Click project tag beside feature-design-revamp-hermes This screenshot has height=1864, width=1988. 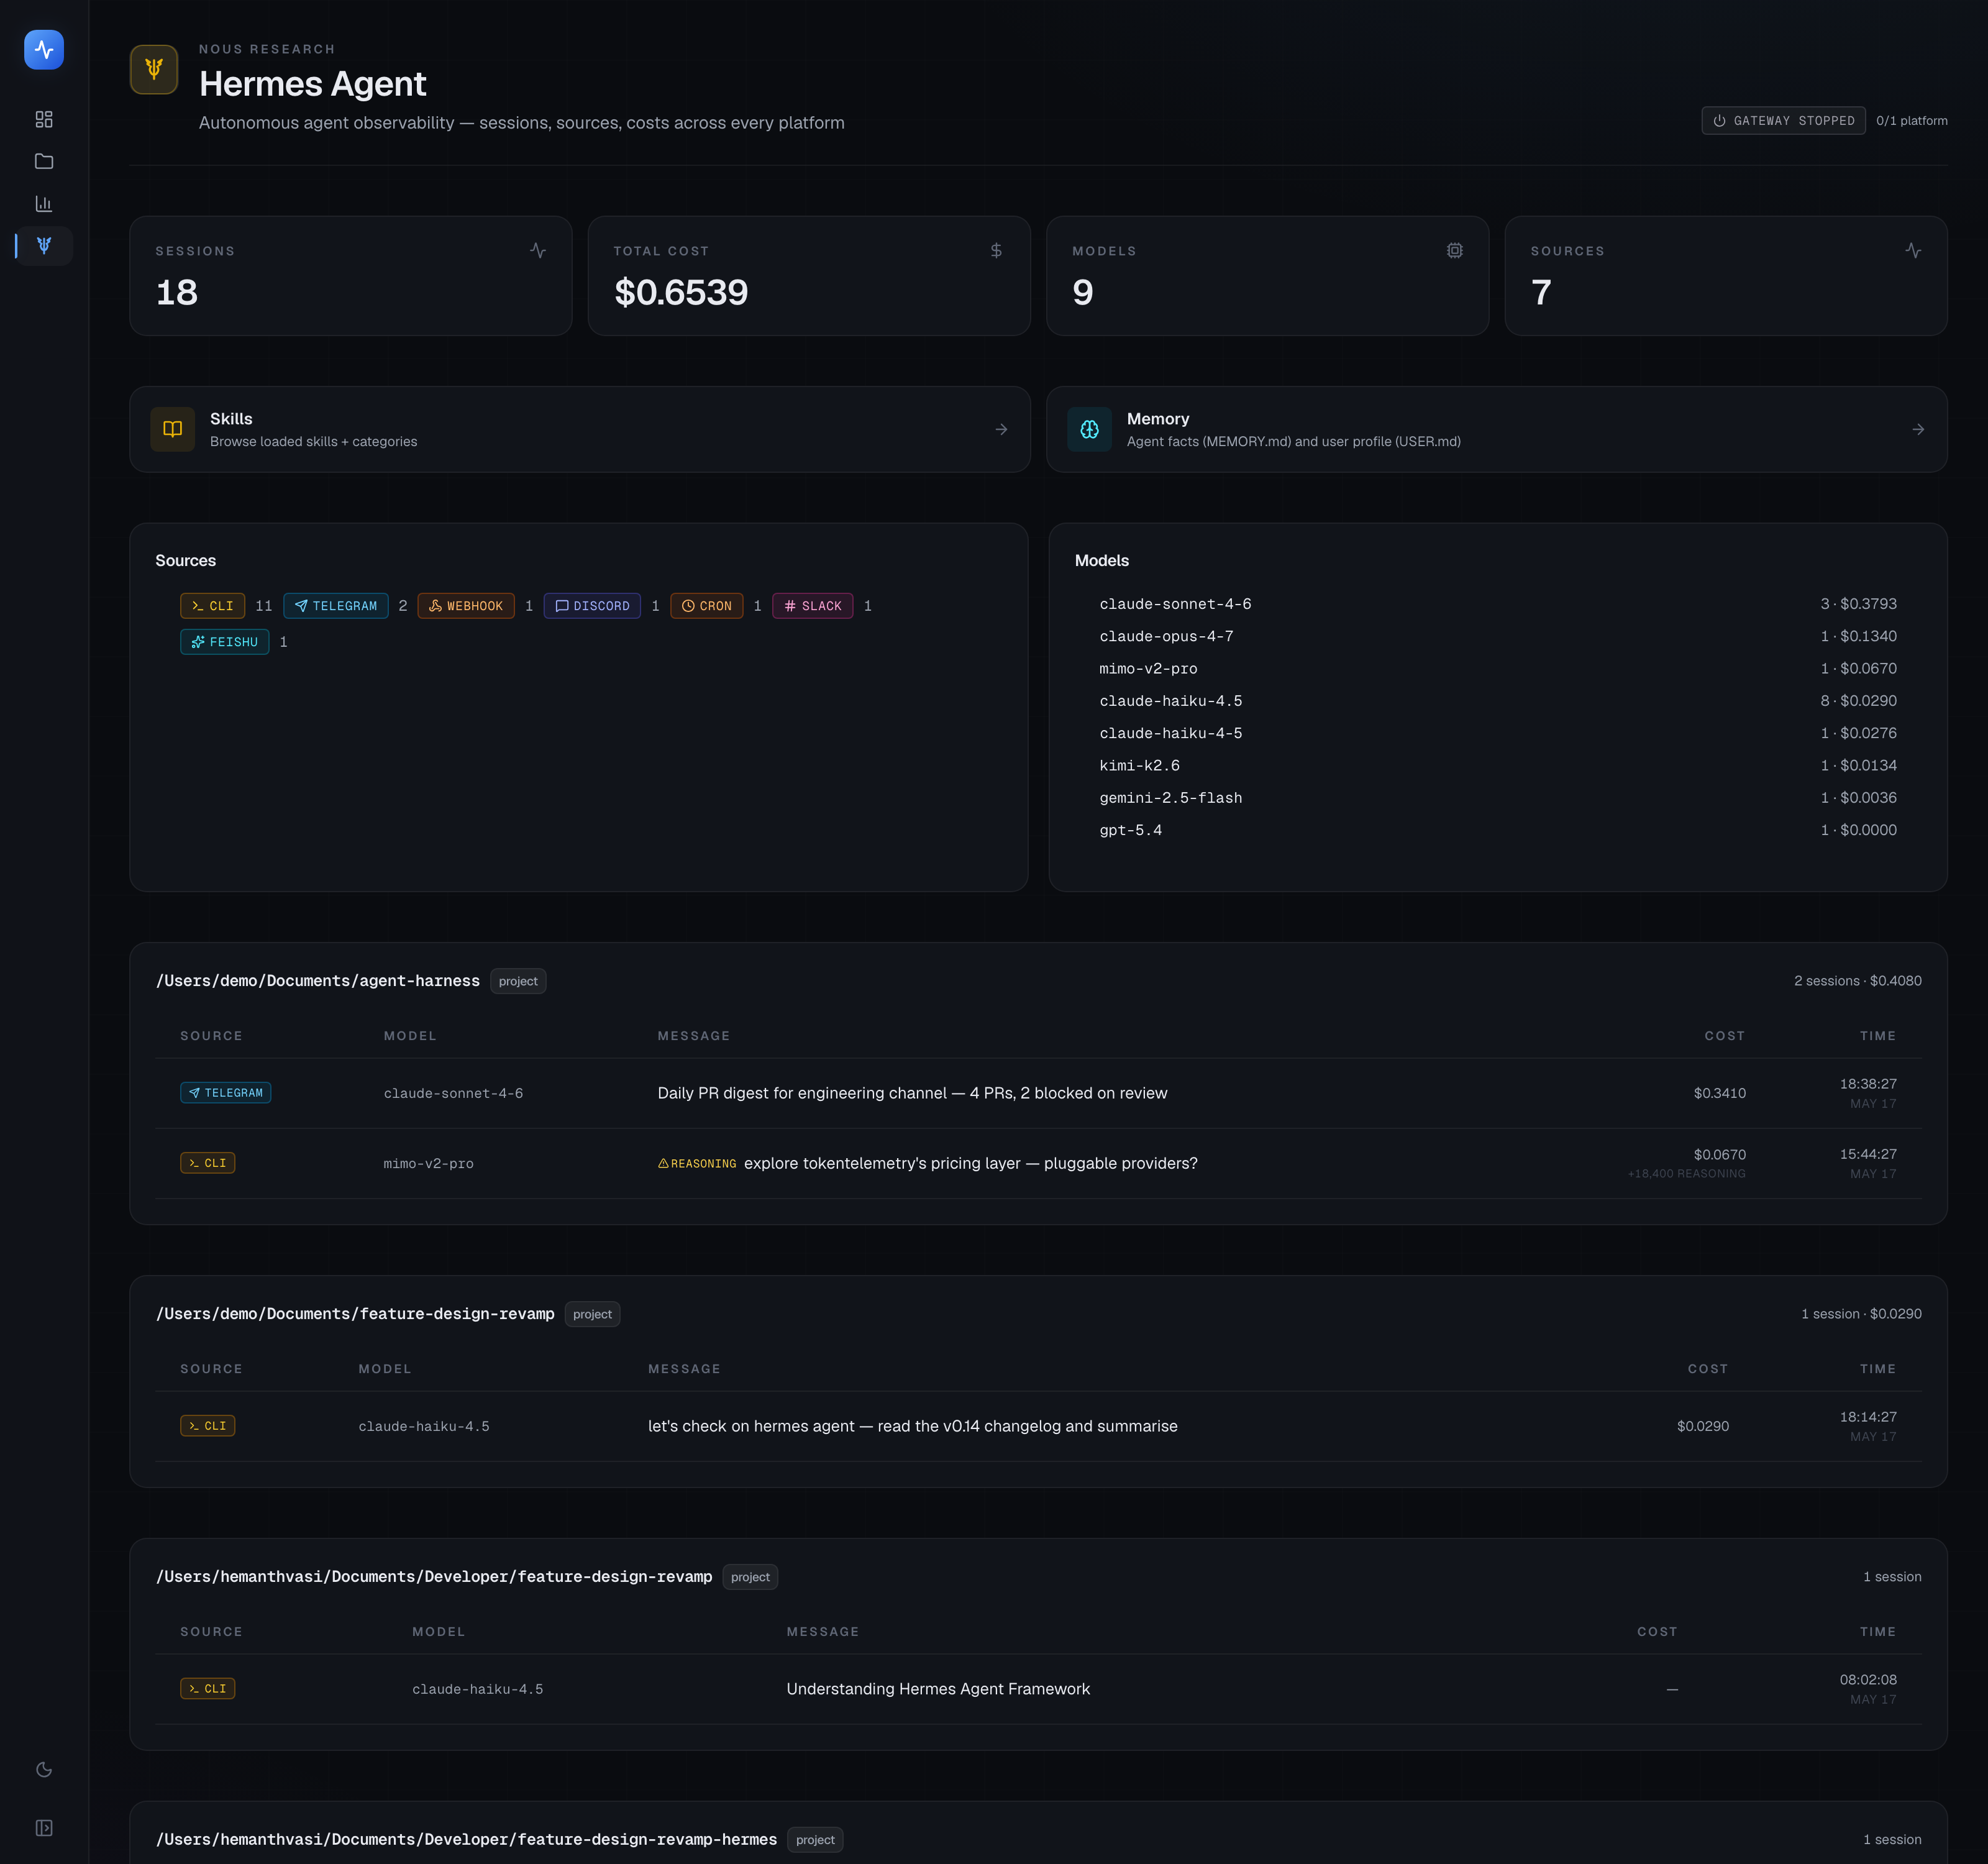(x=815, y=1840)
